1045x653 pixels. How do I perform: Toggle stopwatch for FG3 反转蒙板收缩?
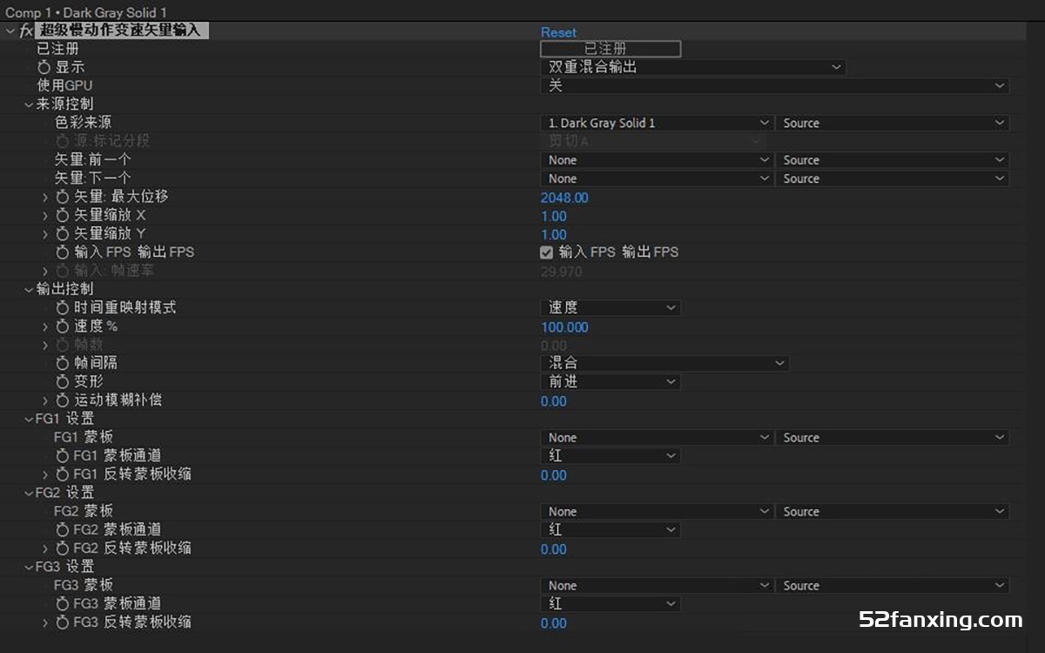point(63,623)
